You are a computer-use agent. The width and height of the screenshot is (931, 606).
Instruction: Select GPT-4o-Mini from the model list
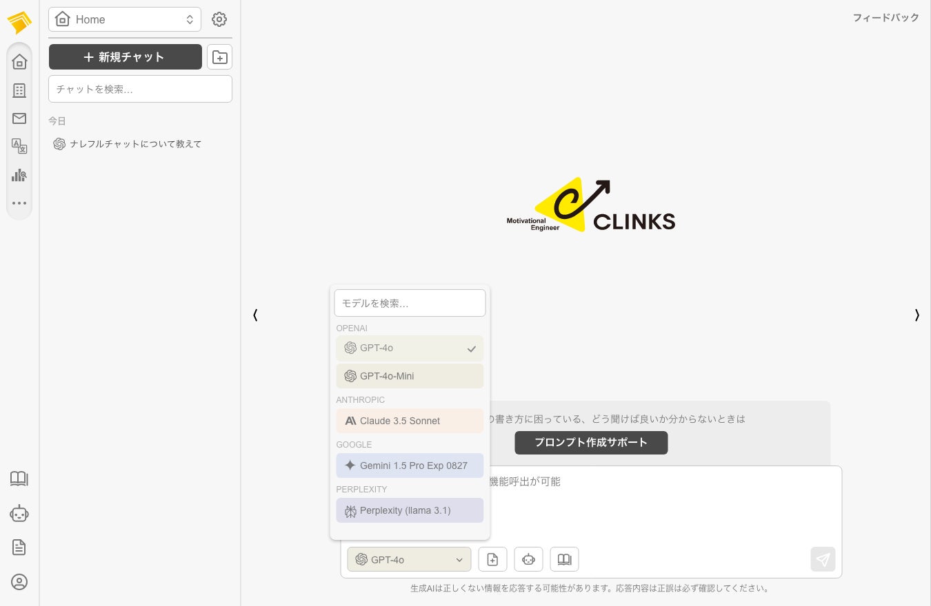pyautogui.click(x=410, y=376)
